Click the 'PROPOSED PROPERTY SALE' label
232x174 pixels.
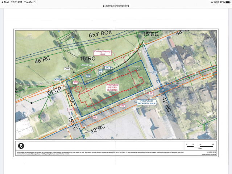point(147,102)
